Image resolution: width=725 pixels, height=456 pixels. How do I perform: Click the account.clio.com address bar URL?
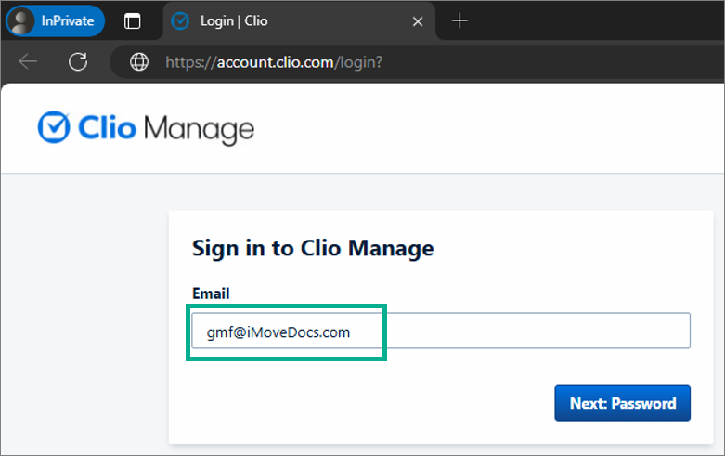point(274,62)
